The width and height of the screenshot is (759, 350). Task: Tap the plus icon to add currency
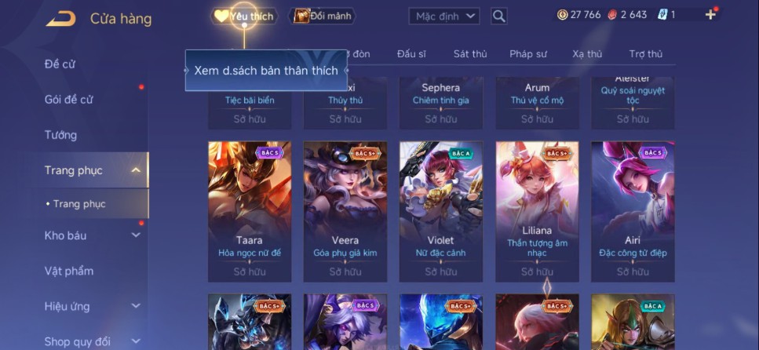coord(710,15)
